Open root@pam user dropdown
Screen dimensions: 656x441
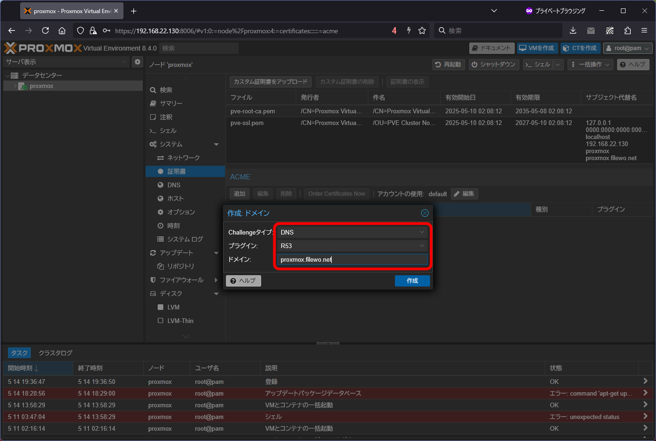point(628,48)
